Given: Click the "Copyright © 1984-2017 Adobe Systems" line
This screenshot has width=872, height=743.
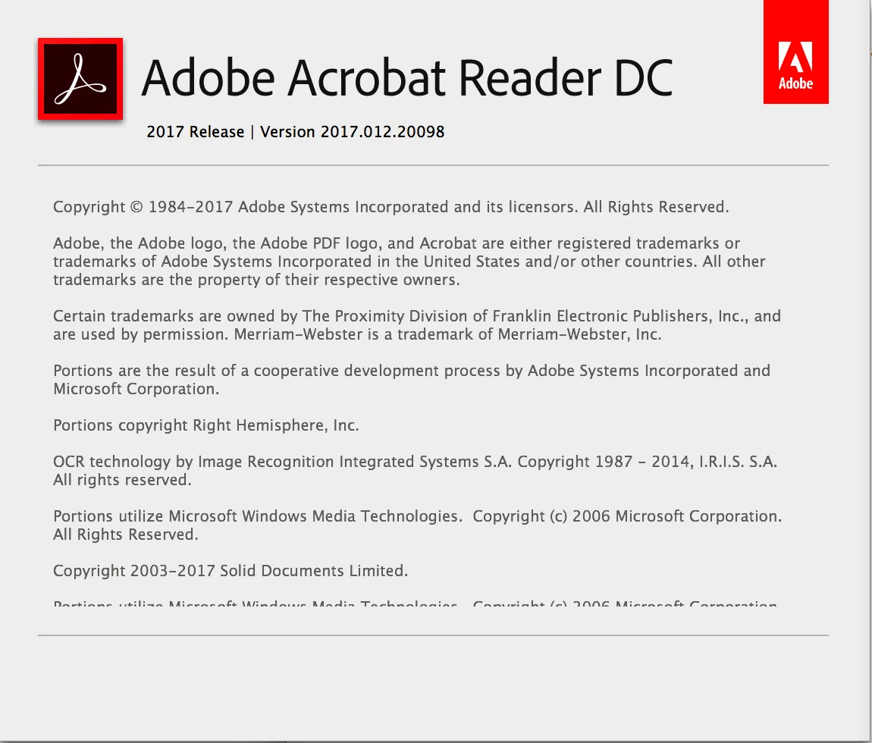Looking at the screenshot, I should (x=391, y=207).
